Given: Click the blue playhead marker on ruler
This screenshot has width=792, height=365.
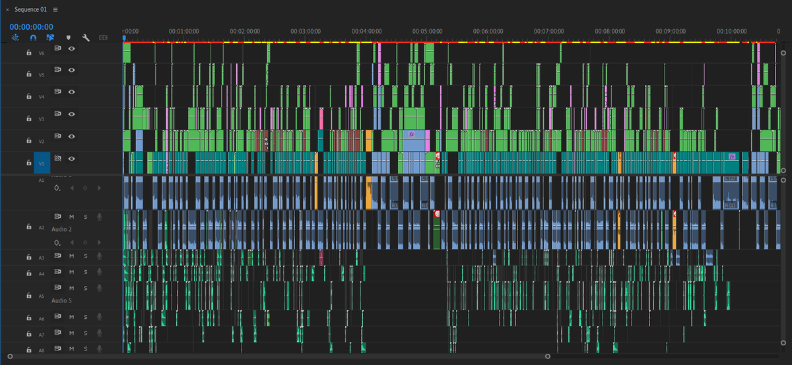Looking at the screenshot, I should click(x=123, y=38).
